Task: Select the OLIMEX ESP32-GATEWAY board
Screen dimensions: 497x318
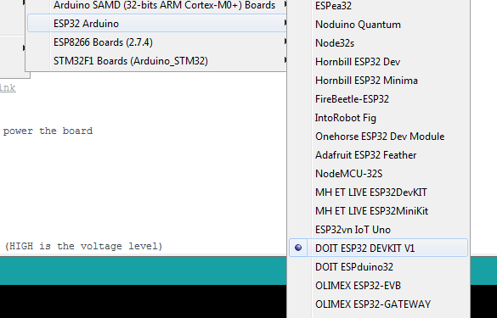Action: 378,304
